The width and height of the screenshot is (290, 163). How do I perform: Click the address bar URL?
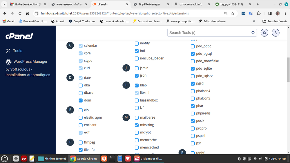pyautogui.click(x=115, y=13)
